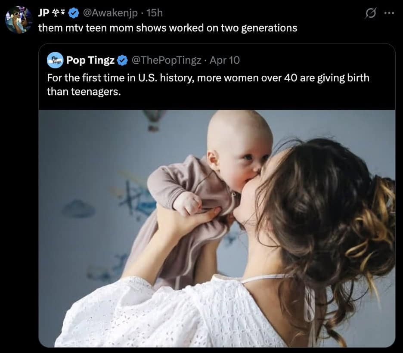The height and width of the screenshot is (353, 403).
Task: Click the Pop Tingz avatar icon
Action: click(55, 60)
